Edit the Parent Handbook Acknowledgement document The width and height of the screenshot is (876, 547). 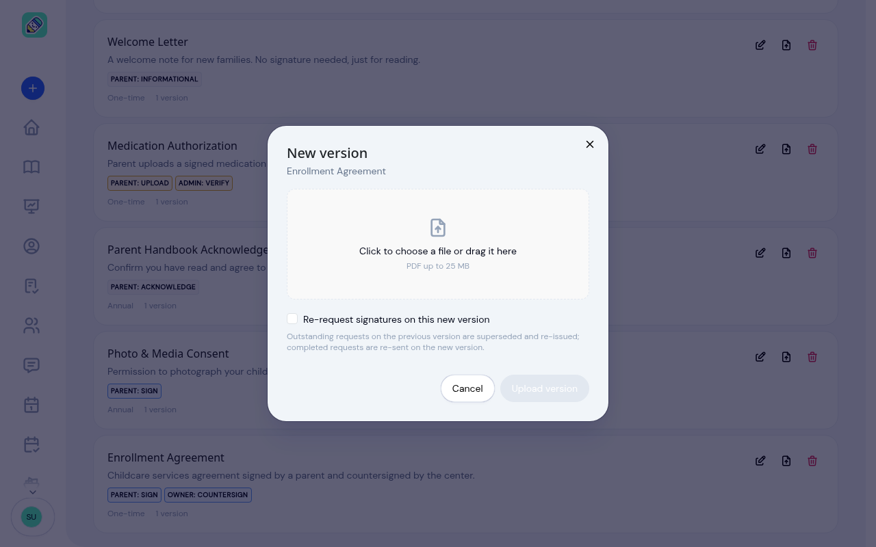point(760,253)
